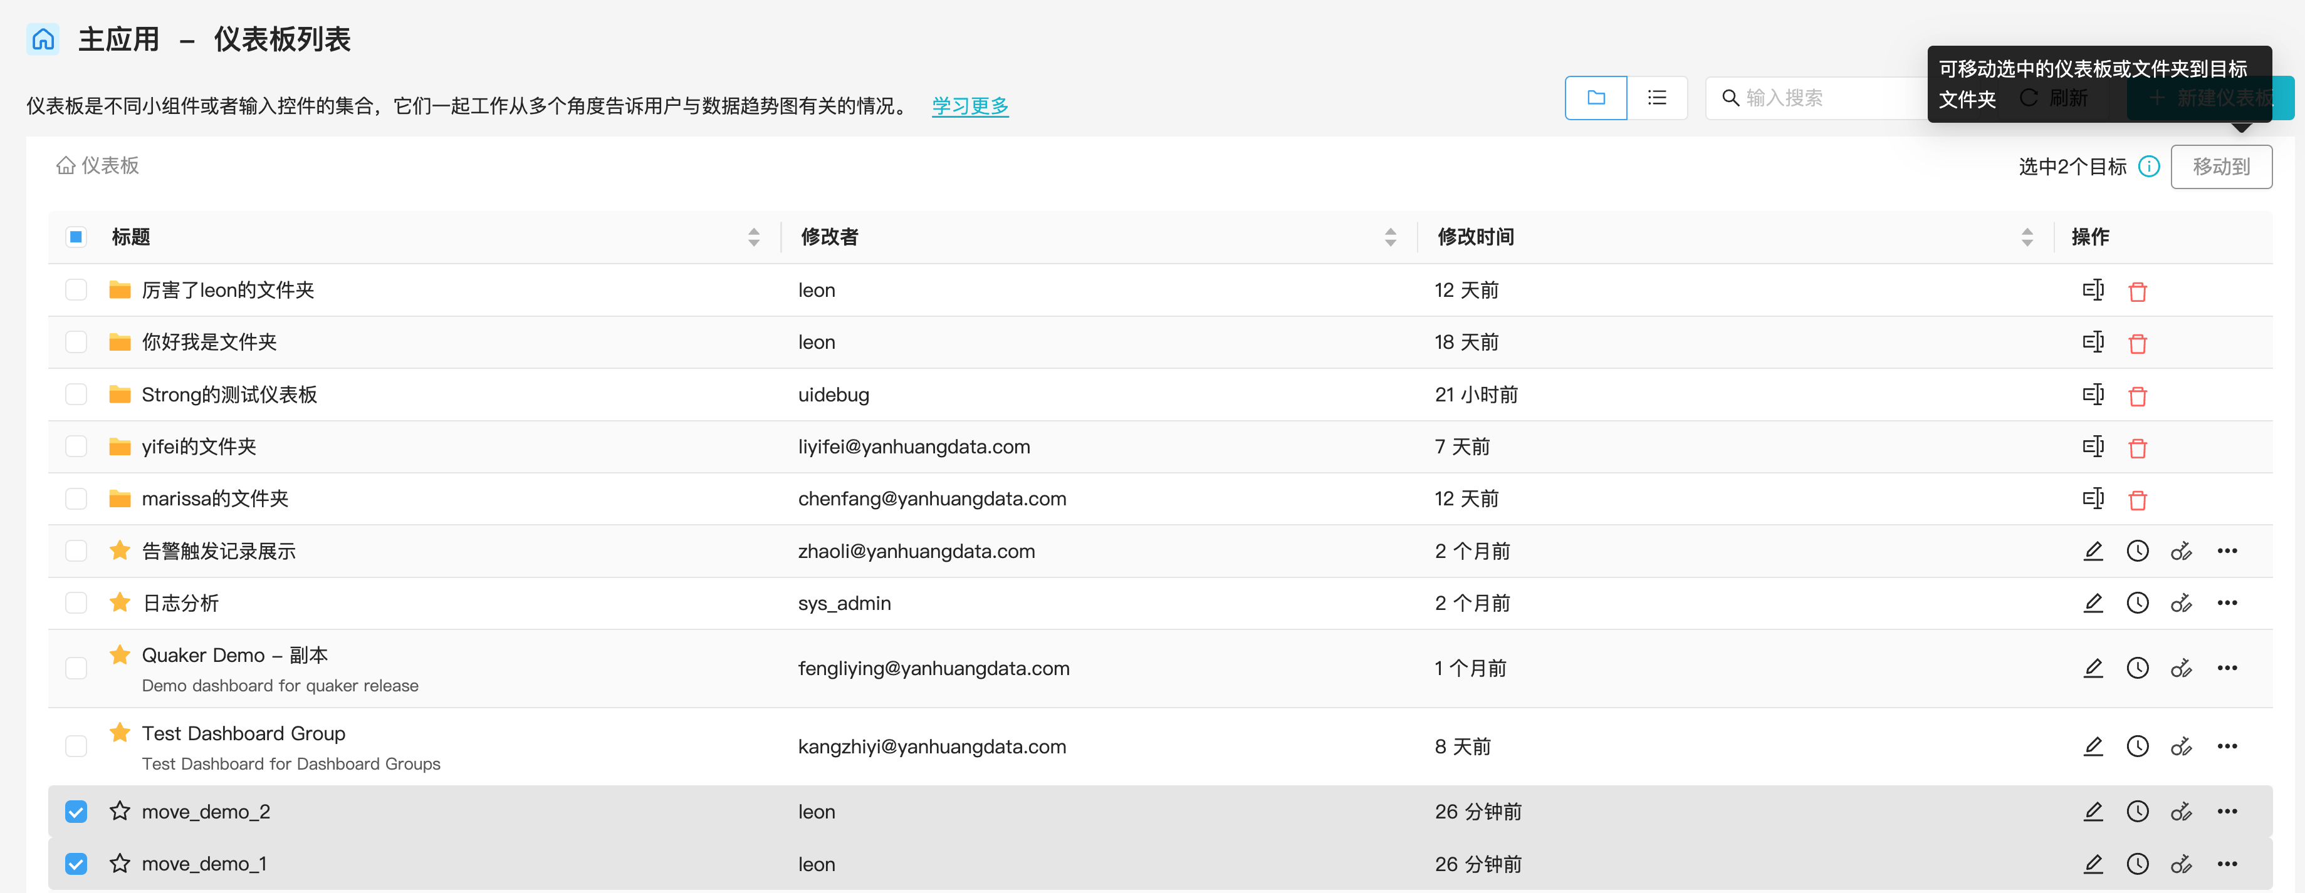Go to 仪表板 breadcrumb root
The width and height of the screenshot is (2305, 893).
pos(98,165)
